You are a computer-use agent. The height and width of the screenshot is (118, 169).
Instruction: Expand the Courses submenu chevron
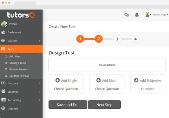[x=39, y=41]
